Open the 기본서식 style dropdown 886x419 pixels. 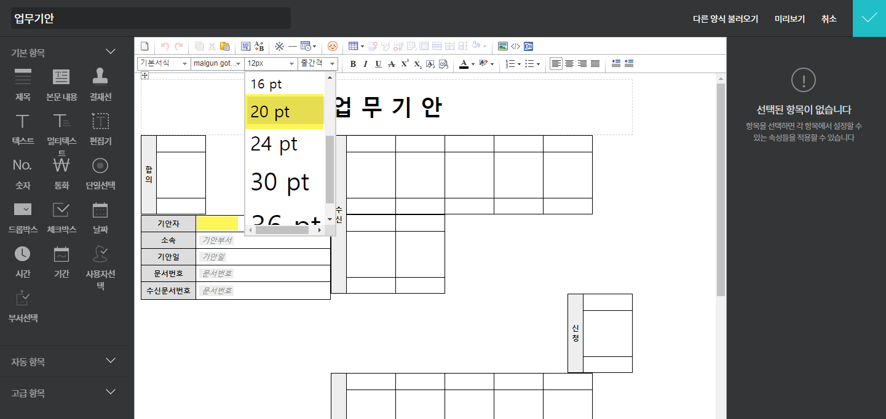click(163, 63)
